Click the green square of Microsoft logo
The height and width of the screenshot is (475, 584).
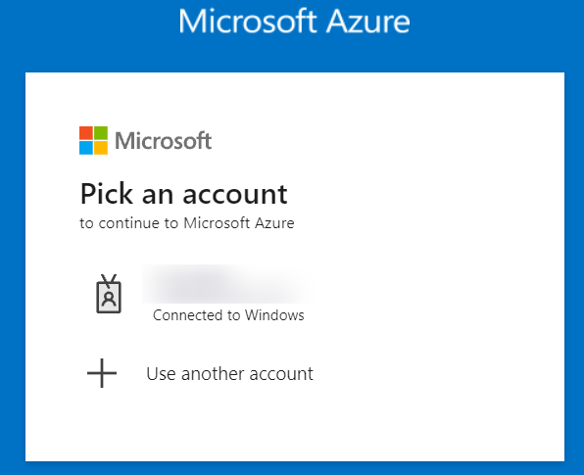coord(101,133)
